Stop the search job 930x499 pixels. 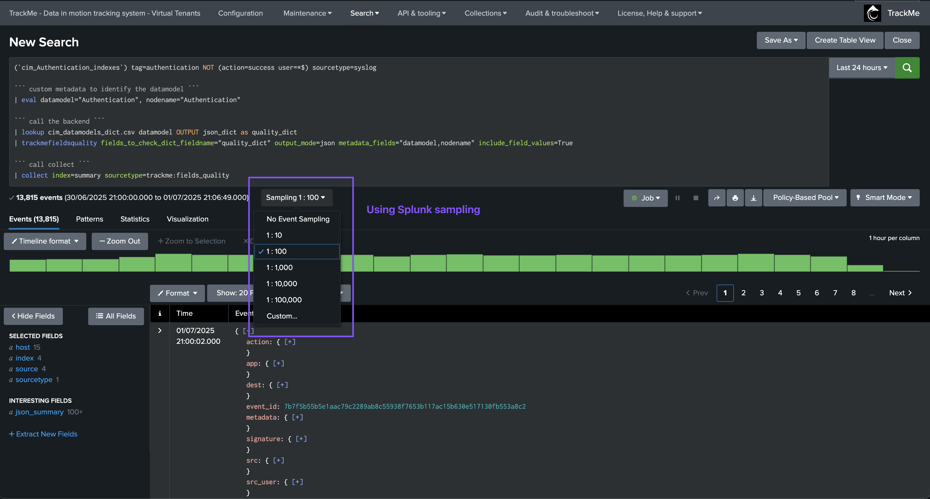pos(696,198)
